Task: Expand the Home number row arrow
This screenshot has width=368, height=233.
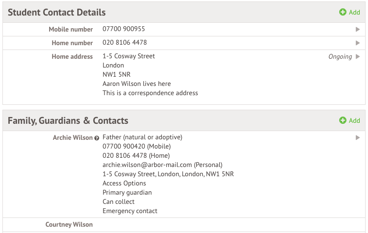Action: point(358,43)
